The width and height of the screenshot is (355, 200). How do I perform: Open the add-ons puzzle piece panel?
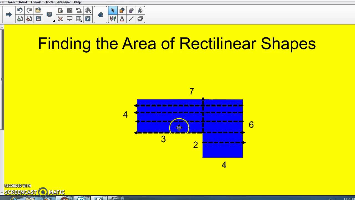click(100, 14)
